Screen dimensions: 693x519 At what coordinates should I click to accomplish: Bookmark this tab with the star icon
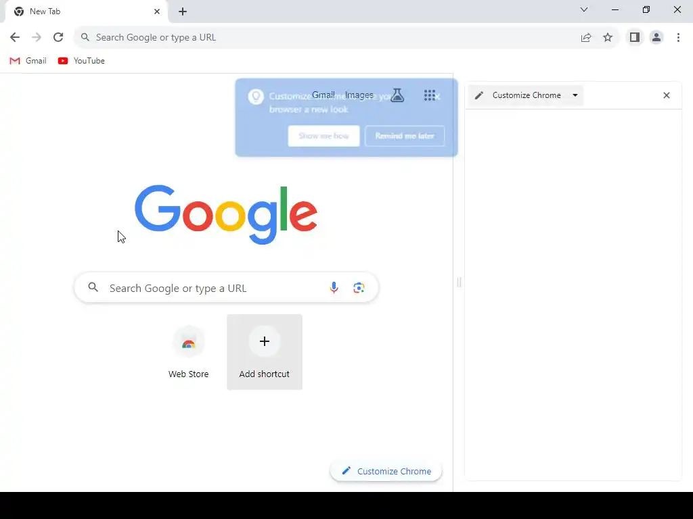tap(608, 38)
